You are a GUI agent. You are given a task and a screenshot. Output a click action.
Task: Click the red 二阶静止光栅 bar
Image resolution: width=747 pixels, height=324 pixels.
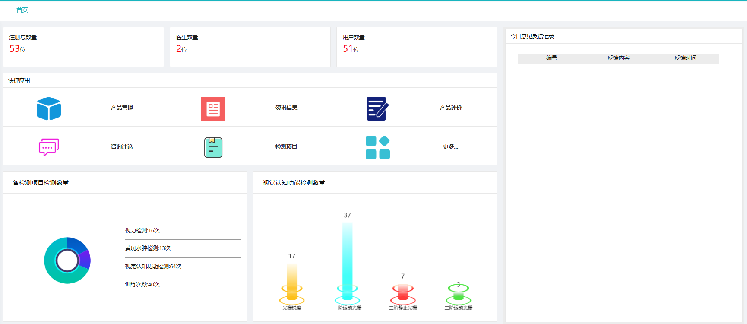403,292
